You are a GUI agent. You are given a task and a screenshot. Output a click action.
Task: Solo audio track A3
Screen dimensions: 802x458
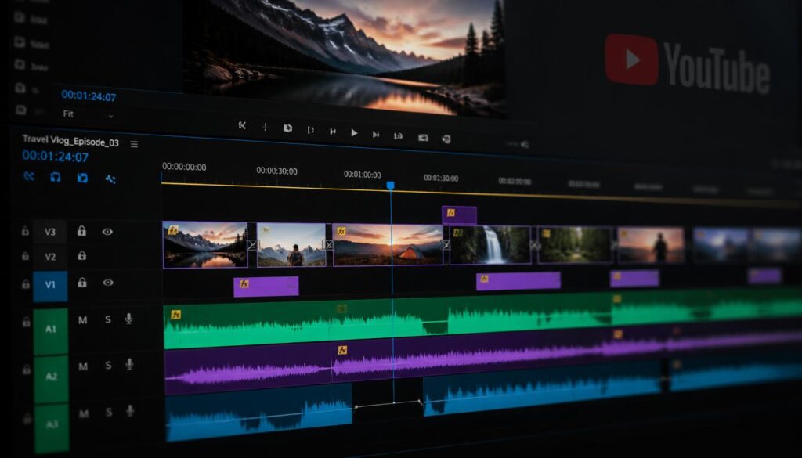tap(109, 412)
